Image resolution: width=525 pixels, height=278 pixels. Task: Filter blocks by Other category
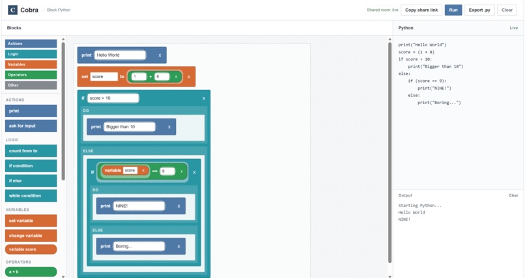31,85
